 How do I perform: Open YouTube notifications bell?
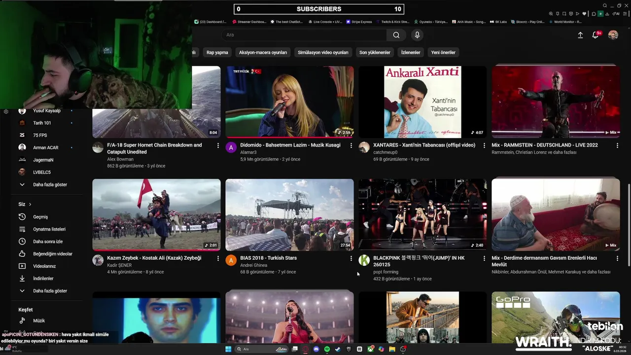[x=596, y=35]
